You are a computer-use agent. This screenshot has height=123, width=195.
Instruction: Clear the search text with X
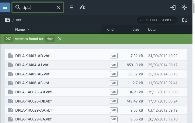[58, 7]
